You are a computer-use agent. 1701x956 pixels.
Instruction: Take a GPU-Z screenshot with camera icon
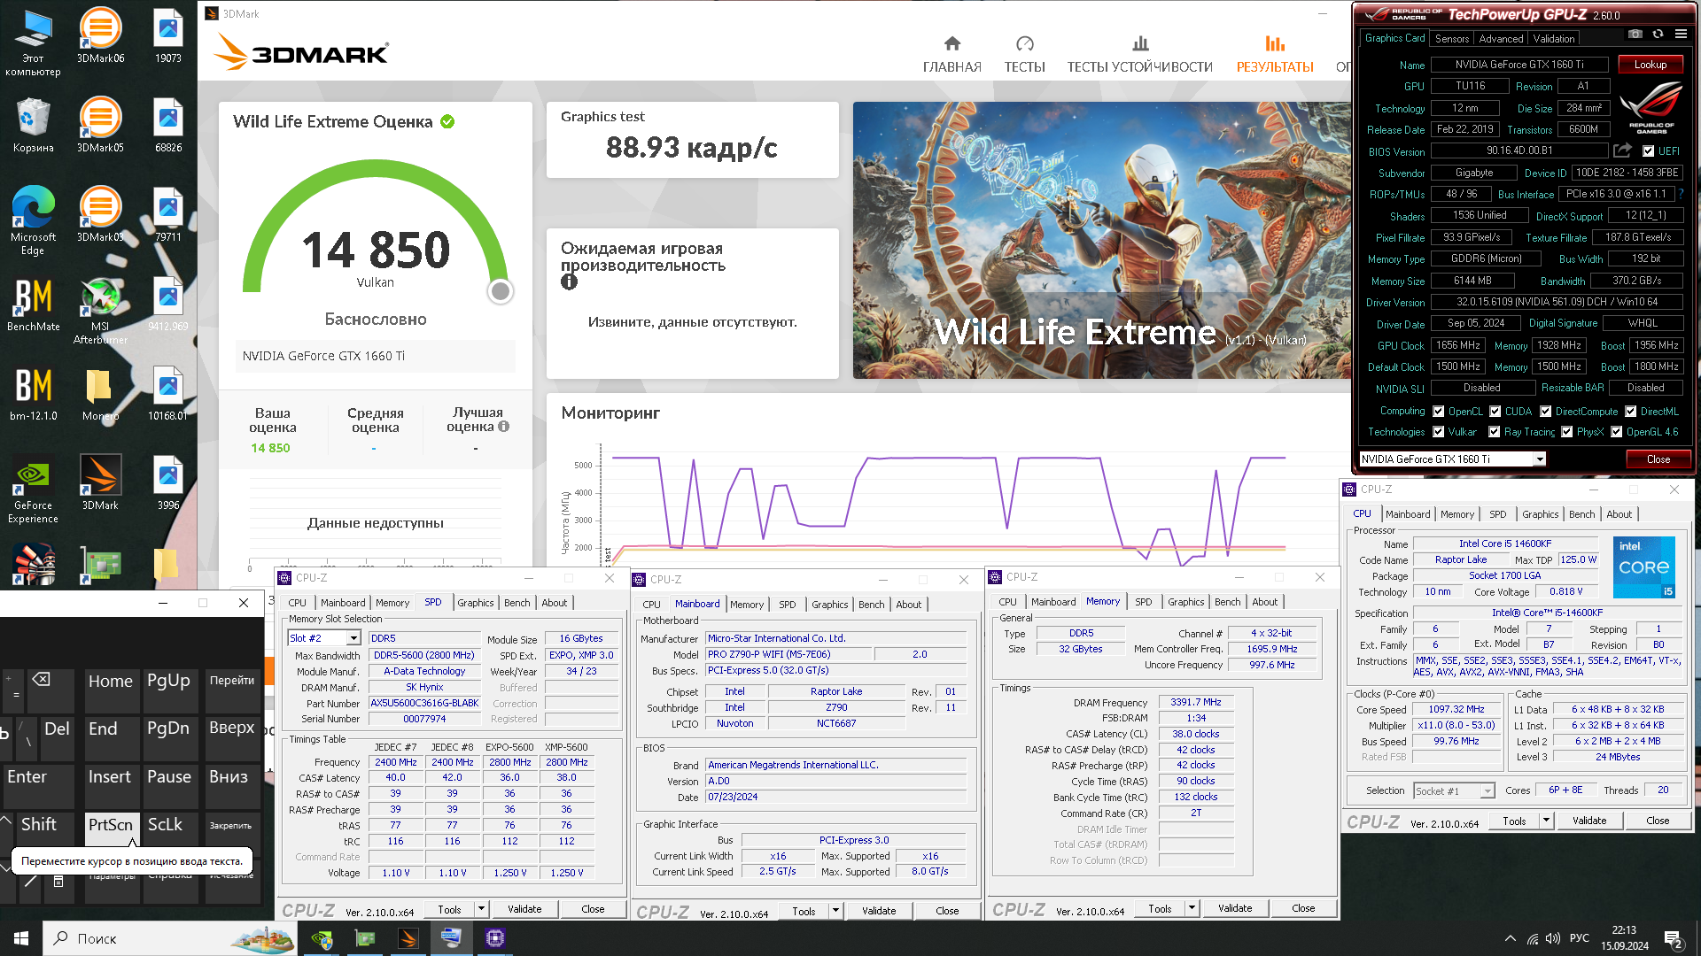[x=1635, y=35]
